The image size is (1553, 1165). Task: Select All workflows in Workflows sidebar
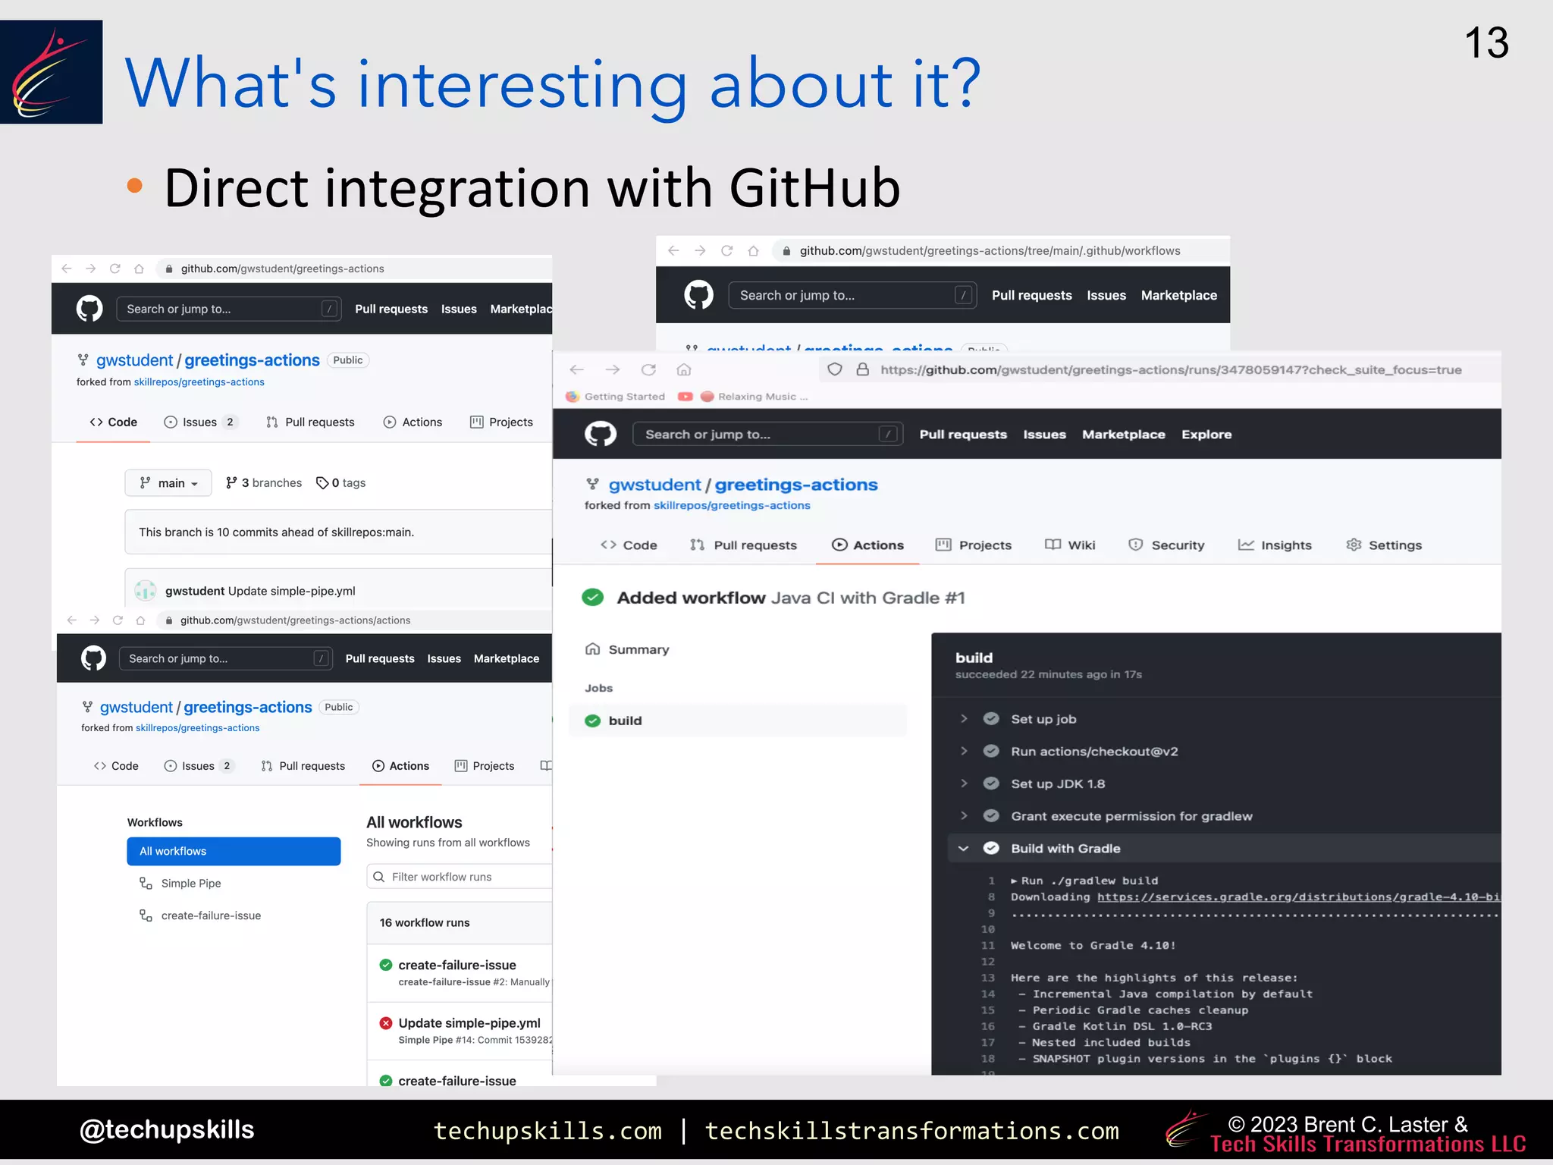[x=234, y=851]
